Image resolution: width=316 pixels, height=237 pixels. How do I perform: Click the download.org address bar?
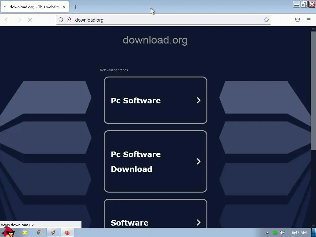(x=163, y=20)
